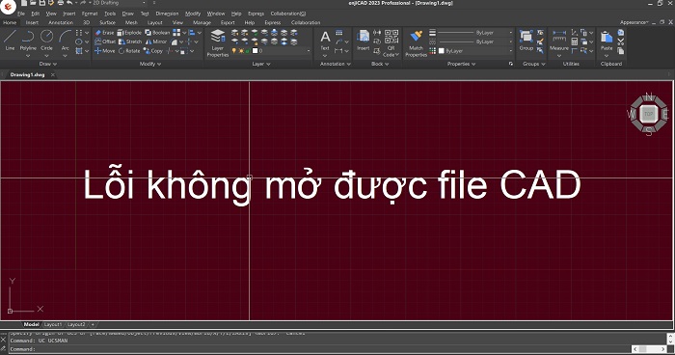Expand the Draw panel
Image resolution: width=675 pixels, height=355 pixels.
pos(48,64)
